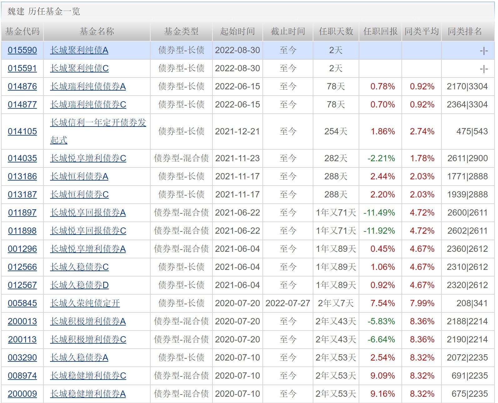Screen dimensions: 498x403
Task: Click the 基金代码 column header
Action: tap(22, 31)
